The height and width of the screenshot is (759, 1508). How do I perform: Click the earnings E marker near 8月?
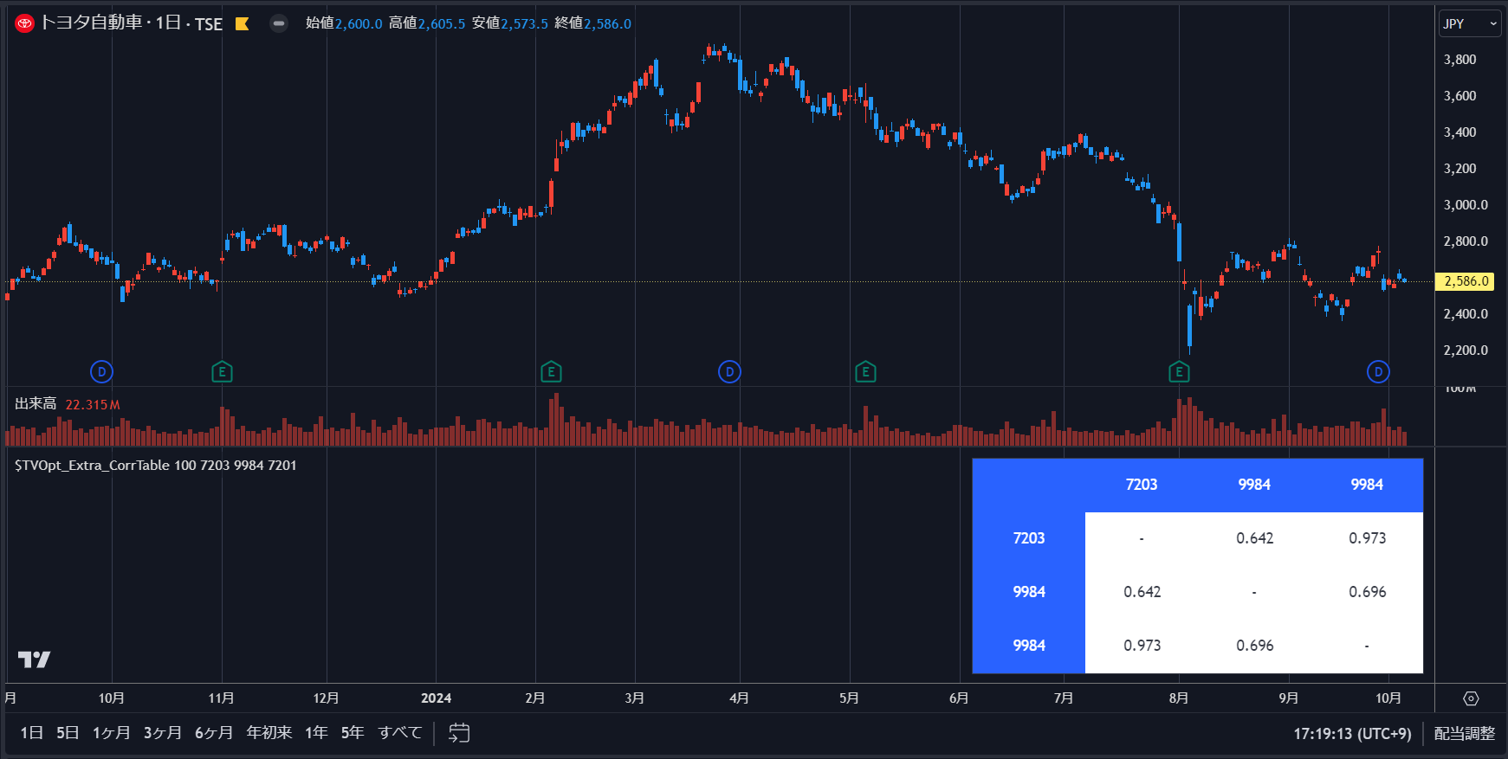pyautogui.click(x=1179, y=372)
